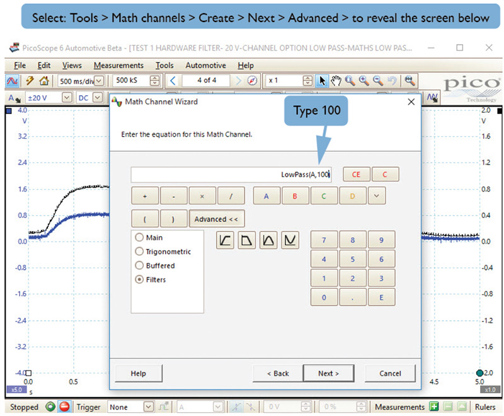Click the 4 of 4 buffer field
The image size is (504, 416).
(206, 81)
